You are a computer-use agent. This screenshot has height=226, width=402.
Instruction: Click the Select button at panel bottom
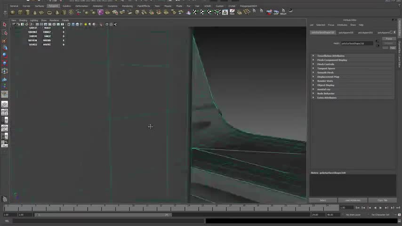pos(323,201)
